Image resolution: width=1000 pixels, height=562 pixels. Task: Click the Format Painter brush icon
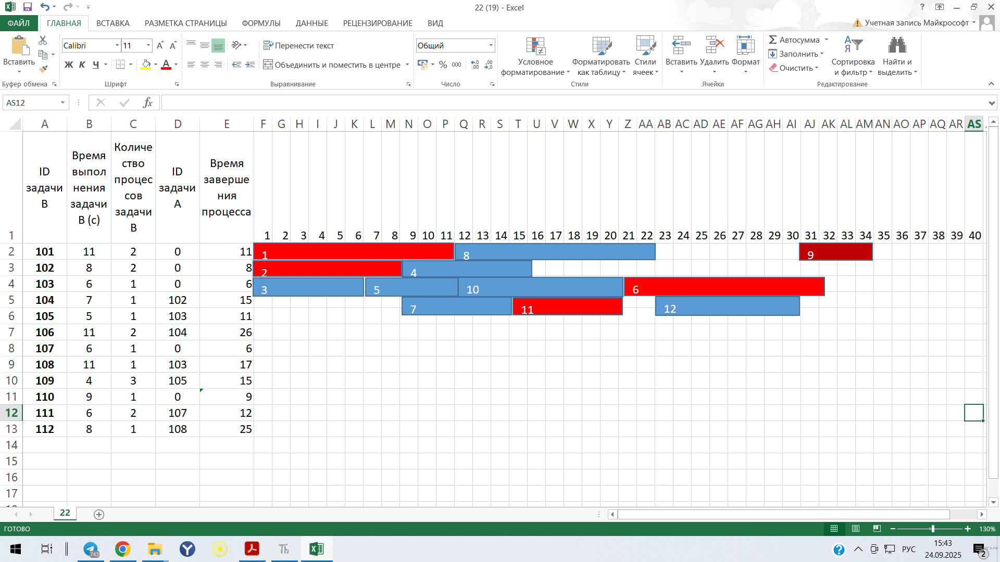(x=43, y=68)
